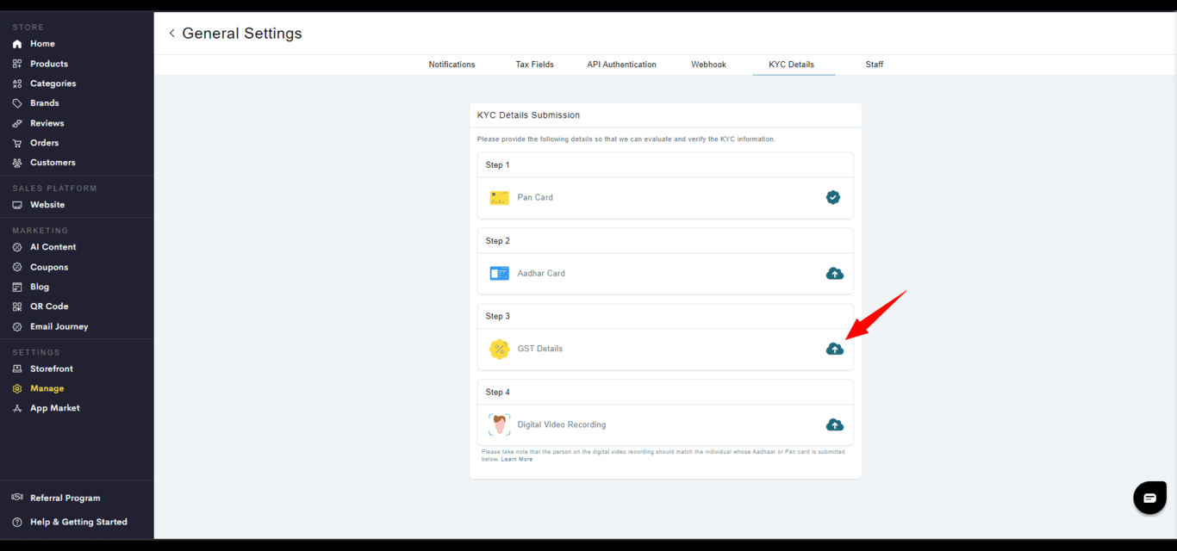
Task: Click the Home icon in sidebar
Action: (x=17, y=44)
